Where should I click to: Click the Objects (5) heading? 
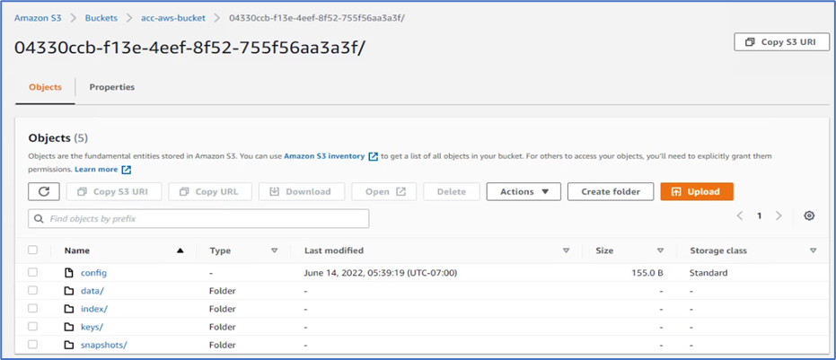pos(58,138)
